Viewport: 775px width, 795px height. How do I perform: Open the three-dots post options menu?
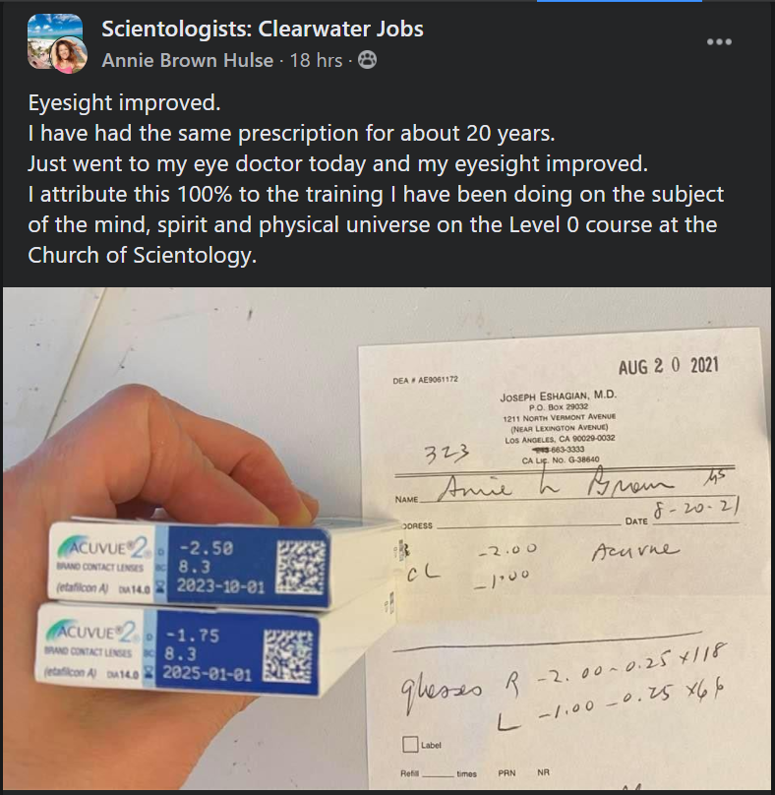719,42
